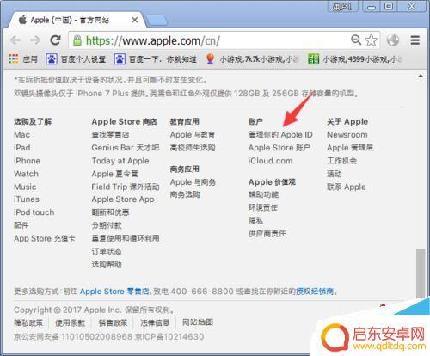This screenshot has width=430, height=356.
Task: Click 辅助功能 link
Action: tap(263, 195)
